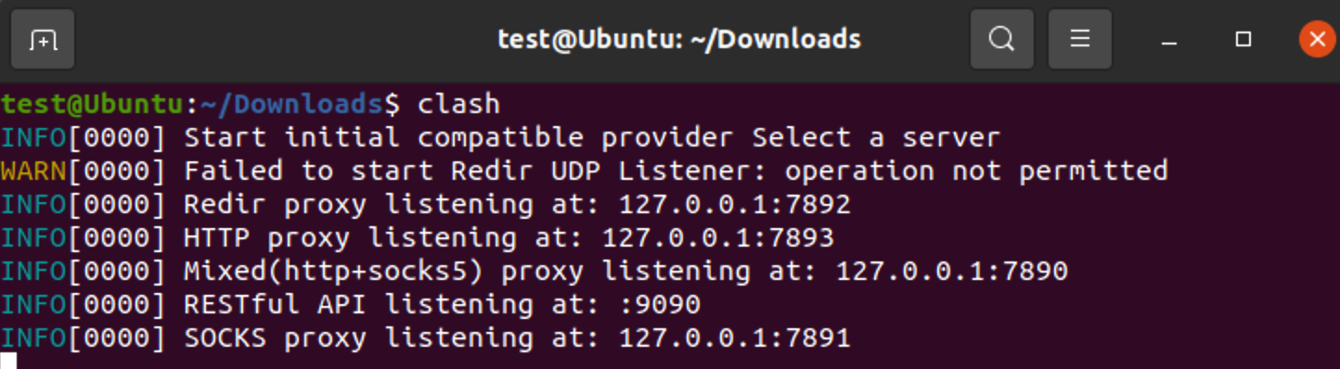This screenshot has width=1340, height=369.
Task: Click the ~/Downloads path in prompt
Action: pyautogui.click(x=292, y=104)
